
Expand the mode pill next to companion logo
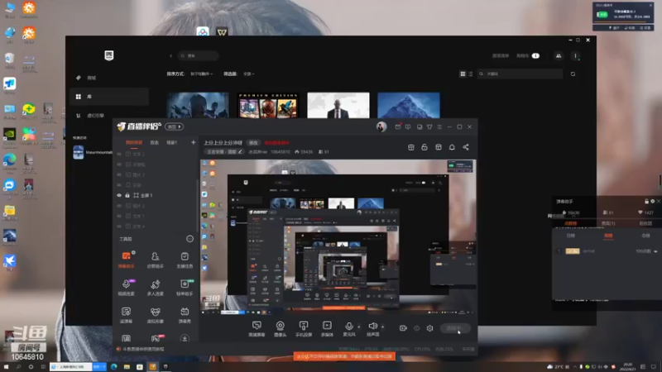click(x=174, y=126)
